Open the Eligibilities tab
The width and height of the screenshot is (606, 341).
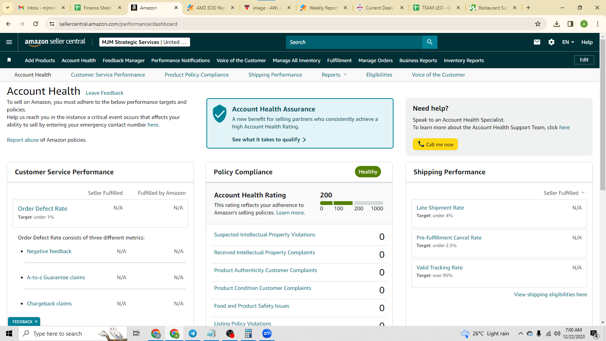point(379,75)
